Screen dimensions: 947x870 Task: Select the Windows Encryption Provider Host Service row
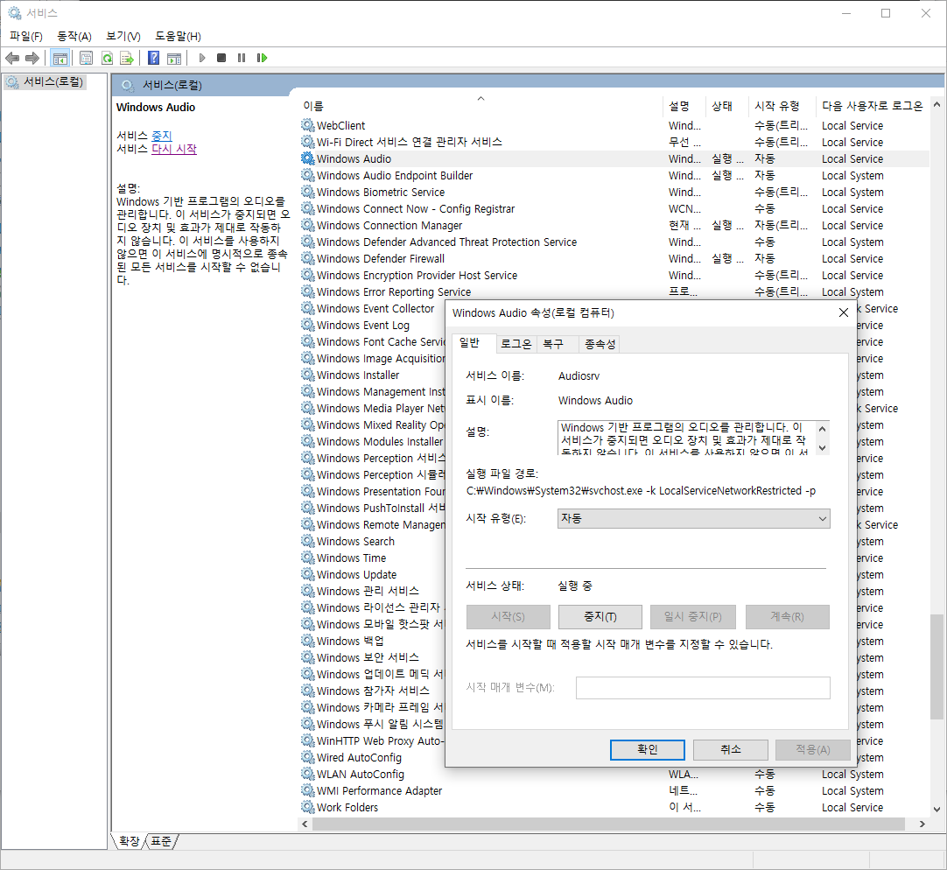(614, 275)
